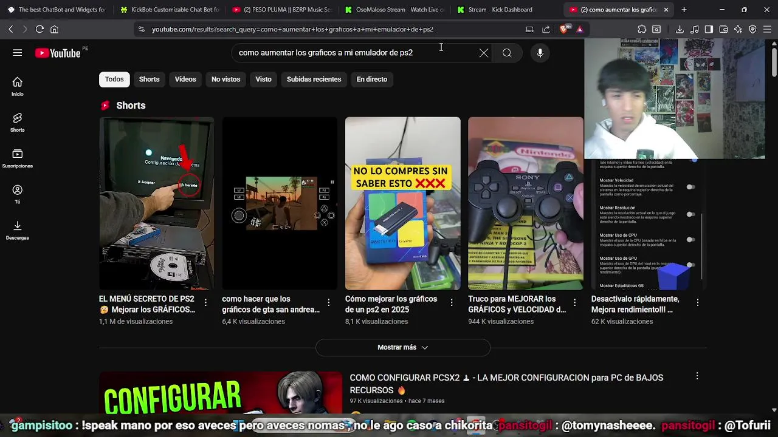This screenshot has height=437, width=778.
Task: Select the Vídeos filter chip
Action: tap(185, 79)
